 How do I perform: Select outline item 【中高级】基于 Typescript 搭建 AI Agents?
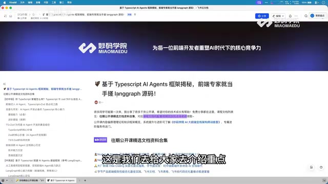click(x=43, y=160)
